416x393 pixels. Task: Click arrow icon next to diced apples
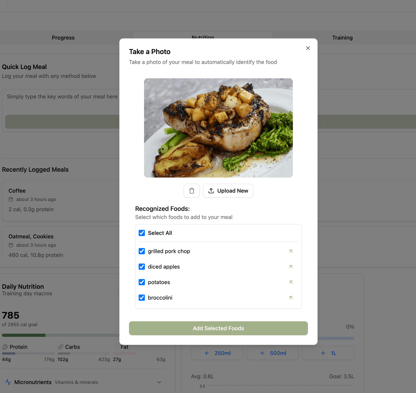click(291, 267)
